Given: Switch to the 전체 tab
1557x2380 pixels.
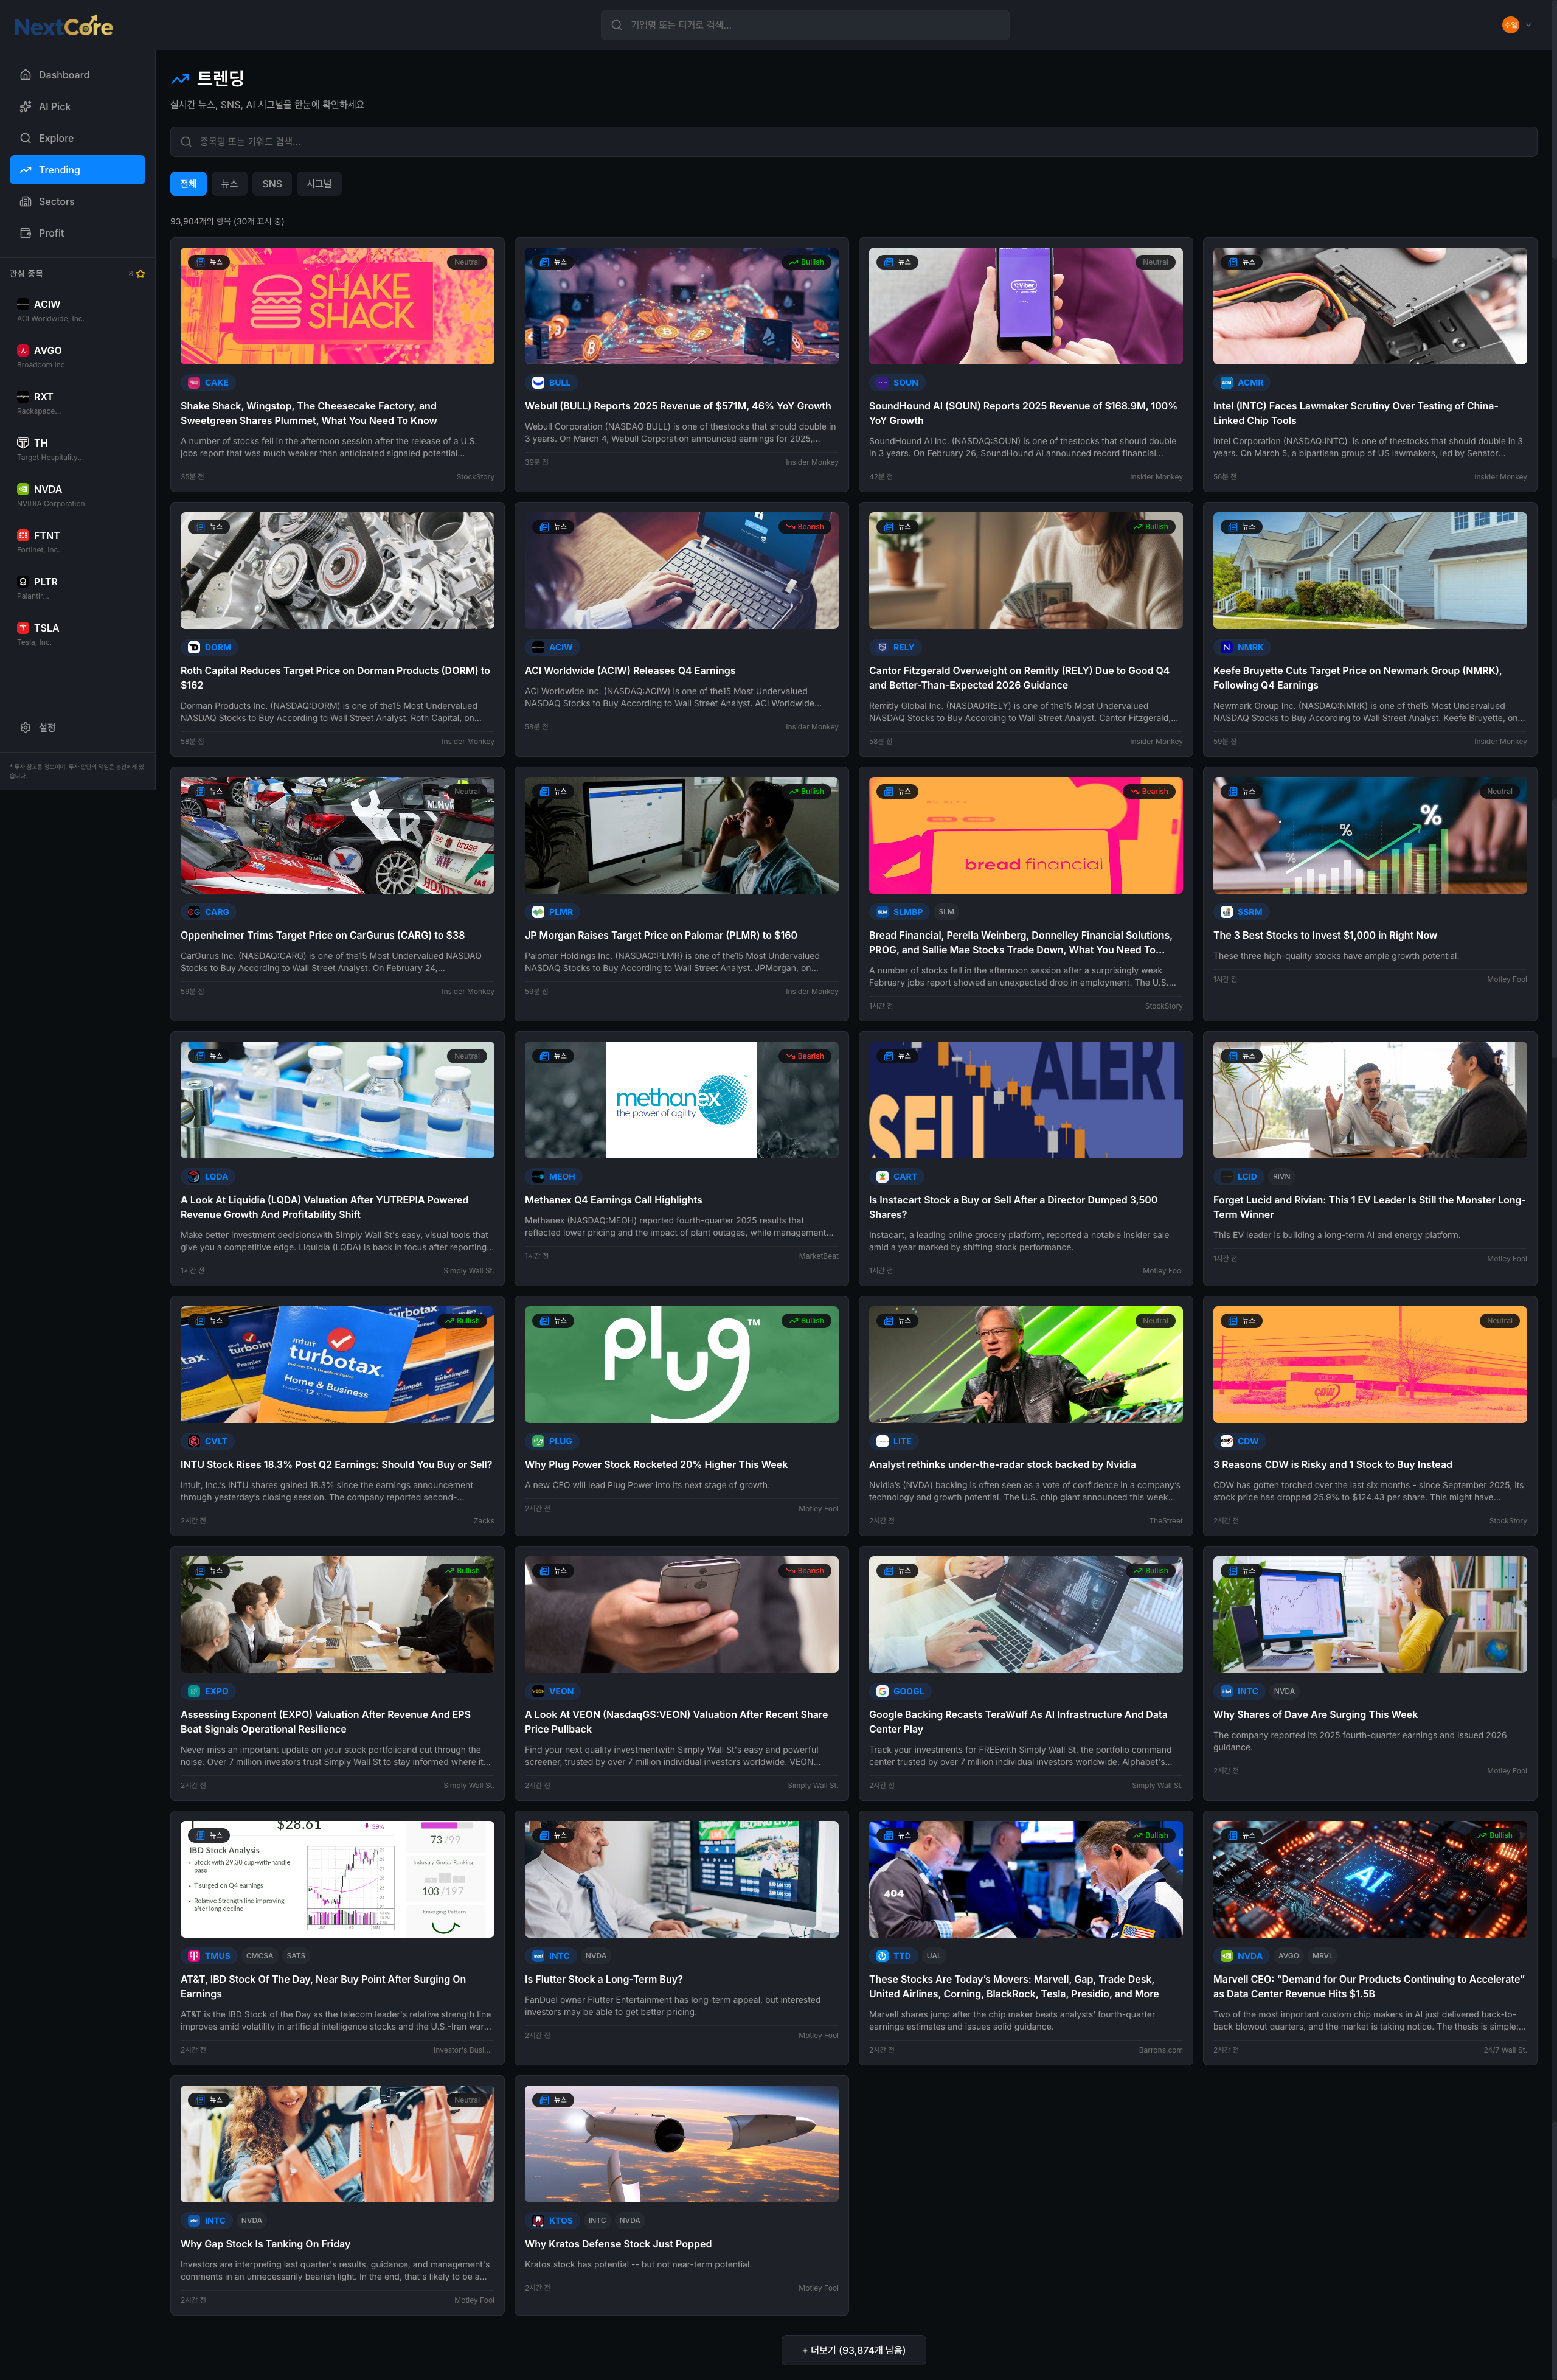Looking at the screenshot, I should point(188,183).
